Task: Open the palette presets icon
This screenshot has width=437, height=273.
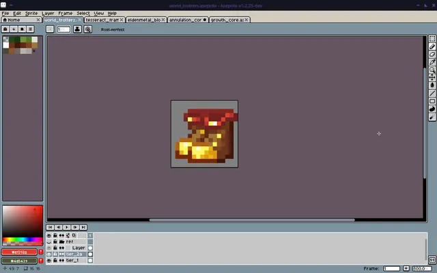Action: point(22,29)
